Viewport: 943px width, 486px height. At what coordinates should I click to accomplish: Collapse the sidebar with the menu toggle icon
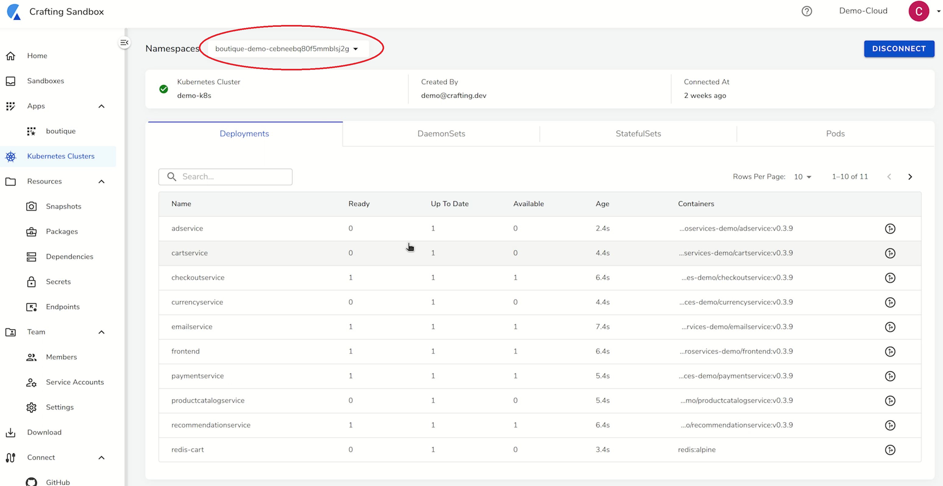click(x=125, y=42)
